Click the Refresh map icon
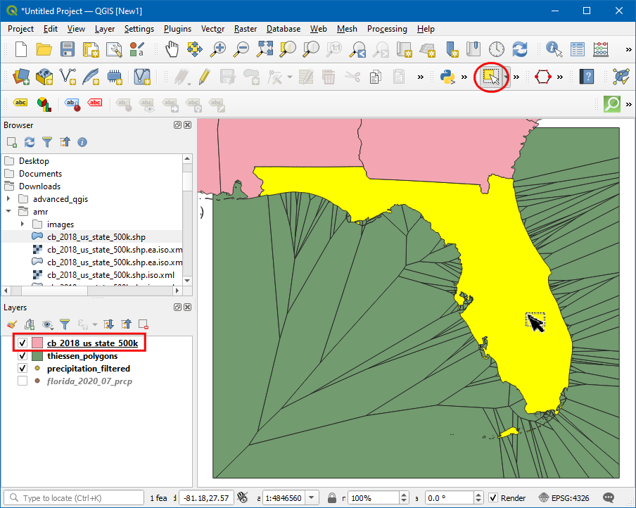636x508 pixels. [520, 49]
